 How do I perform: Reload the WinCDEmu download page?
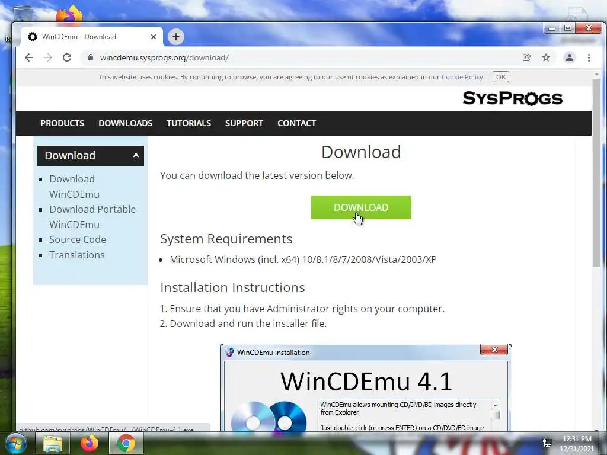[67, 57]
